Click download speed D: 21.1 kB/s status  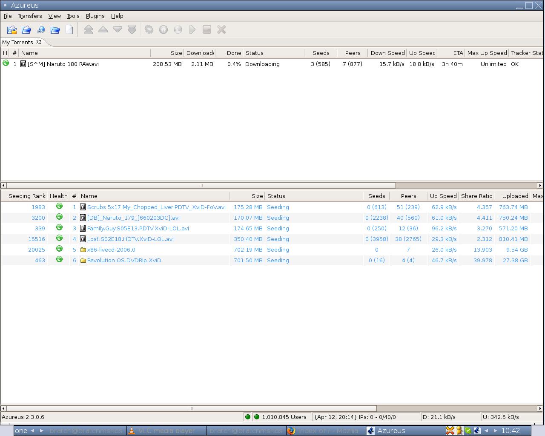point(439,417)
